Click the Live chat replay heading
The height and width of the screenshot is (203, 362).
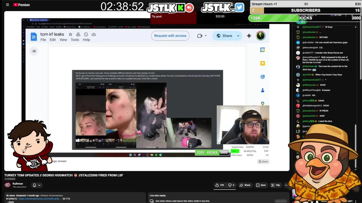click(x=158, y=195)
